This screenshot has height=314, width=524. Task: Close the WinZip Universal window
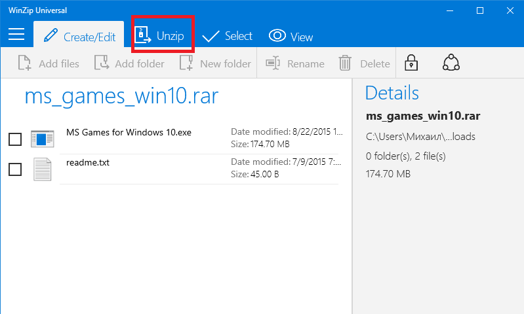click(x=510, y=10)
